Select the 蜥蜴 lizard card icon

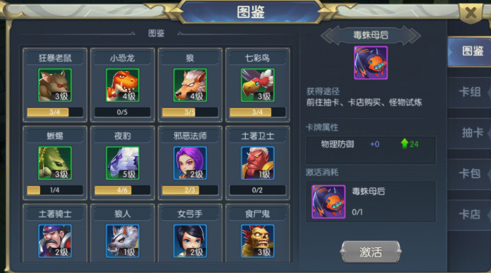pos(55,163)
